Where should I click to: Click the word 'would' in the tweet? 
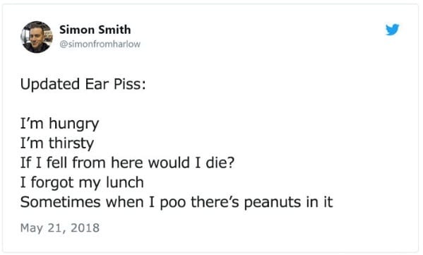[x=169, y=162]
